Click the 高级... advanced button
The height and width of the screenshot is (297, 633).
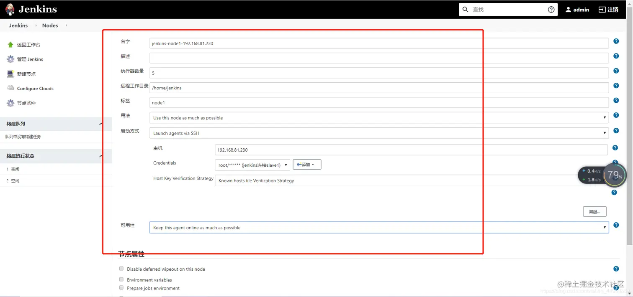[594, 212]
